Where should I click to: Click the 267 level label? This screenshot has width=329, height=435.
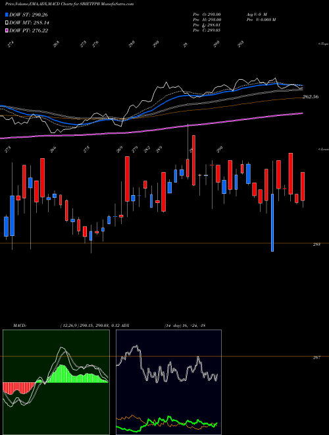[x=316, y=358]
